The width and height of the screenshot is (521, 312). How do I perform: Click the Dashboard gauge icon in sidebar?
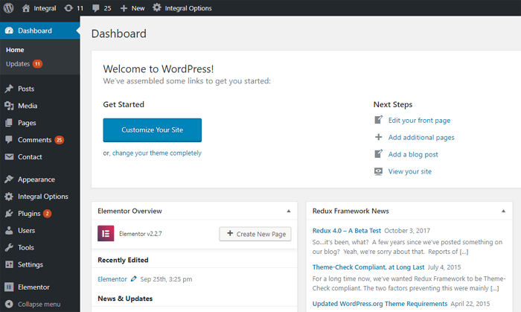(9, 31)
